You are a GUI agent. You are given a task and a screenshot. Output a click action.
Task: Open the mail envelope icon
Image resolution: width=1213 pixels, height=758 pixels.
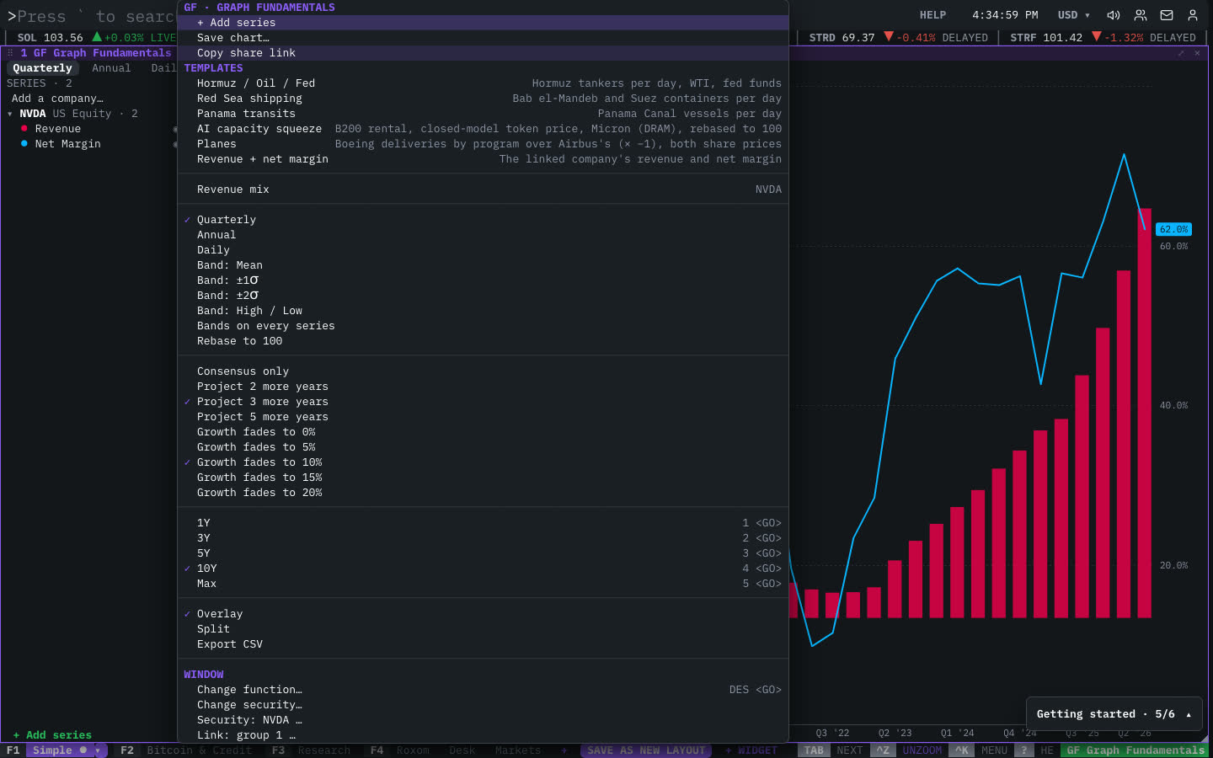[x=1167, y=15]
